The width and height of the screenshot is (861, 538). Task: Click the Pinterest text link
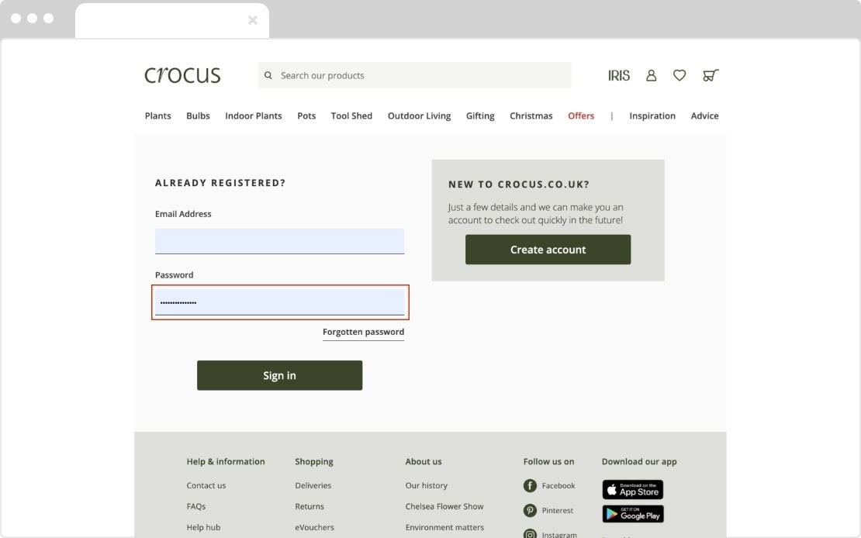tap(558, 511)
